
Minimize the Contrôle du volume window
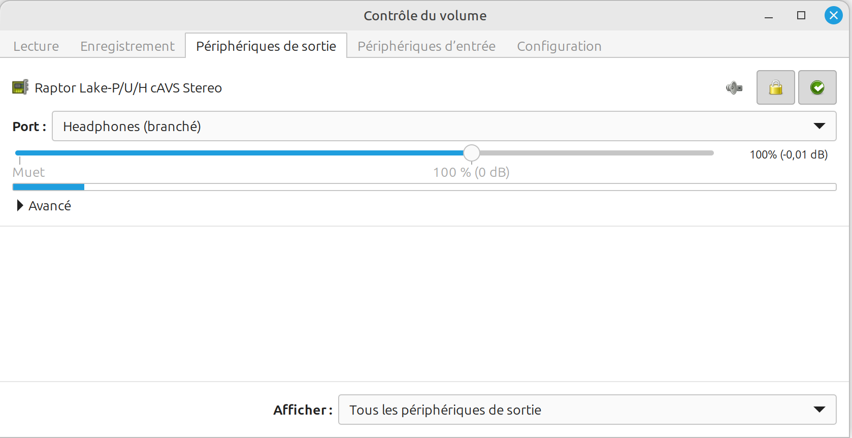(x=769, y=16)
